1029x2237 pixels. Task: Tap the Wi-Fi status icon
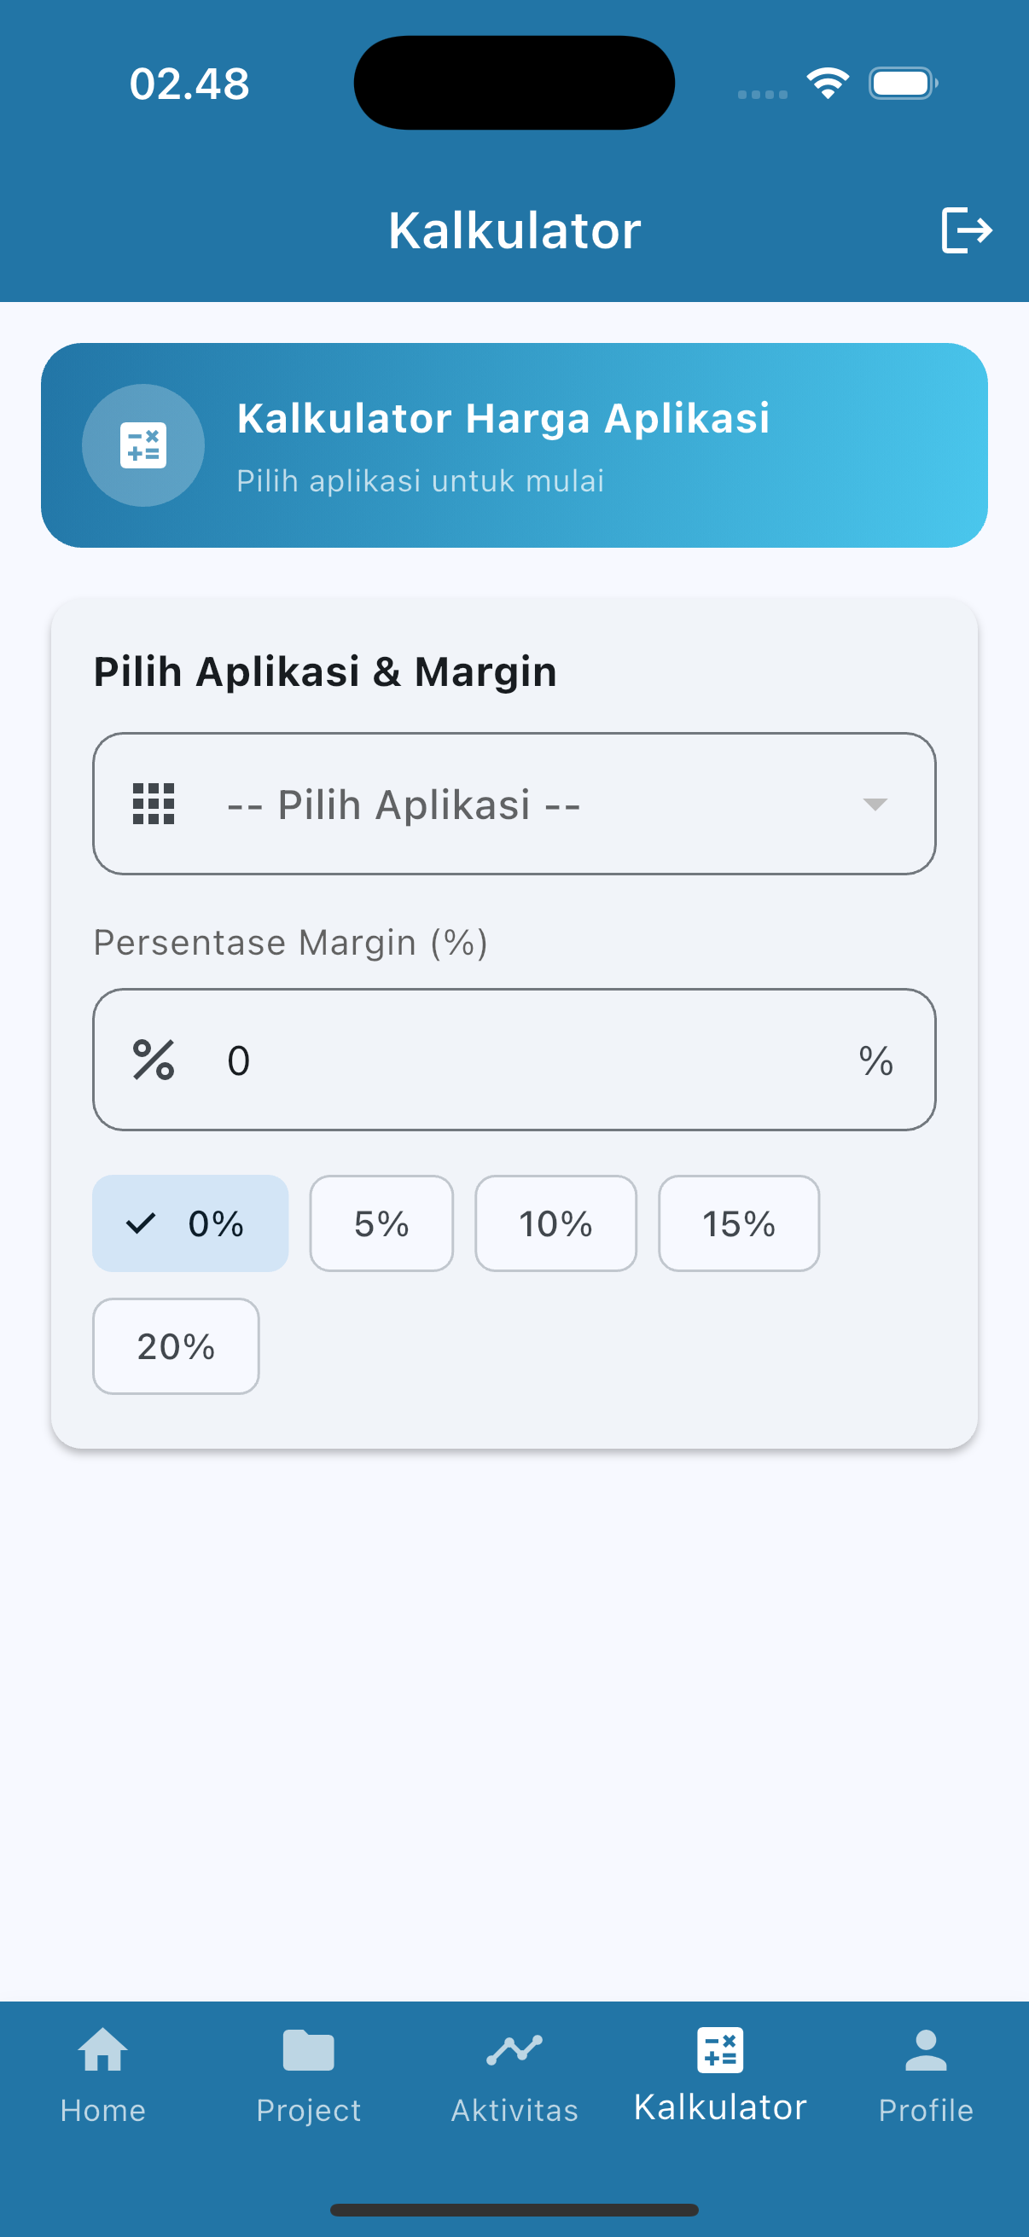pyautogui.click(x=828, y=84)
